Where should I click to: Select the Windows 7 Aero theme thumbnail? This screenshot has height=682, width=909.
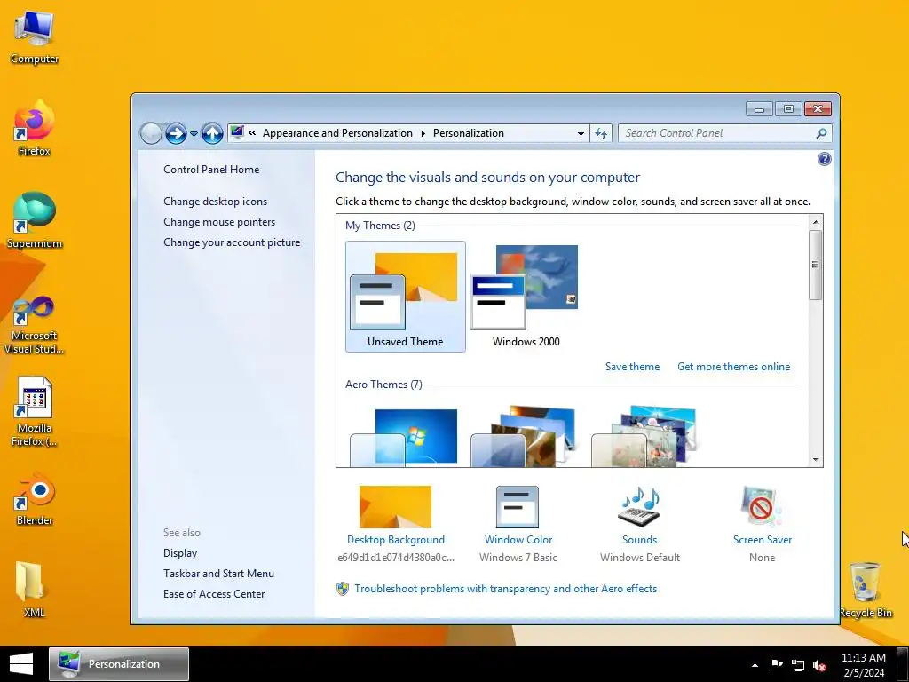(404, 437)
